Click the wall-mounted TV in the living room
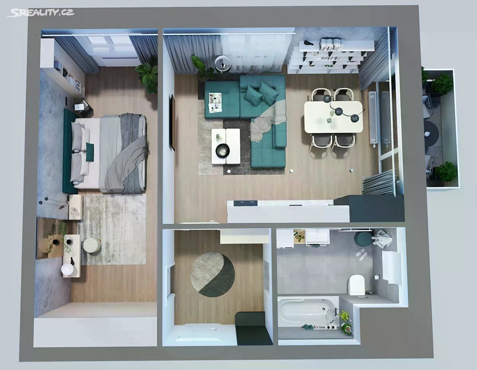Image resolution: width=477 pixels, height=370 pixels. (x=173, y=122)
